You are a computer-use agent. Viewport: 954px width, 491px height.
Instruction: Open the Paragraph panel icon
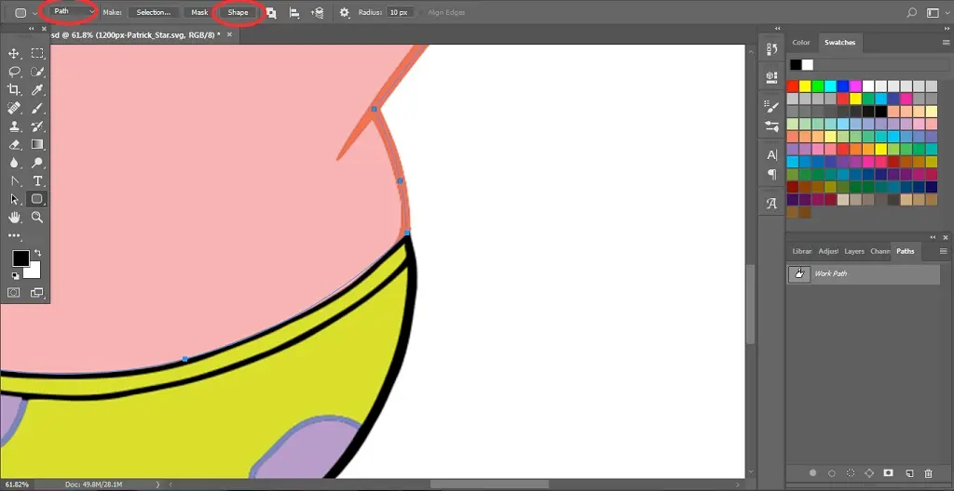click(772, 175)
